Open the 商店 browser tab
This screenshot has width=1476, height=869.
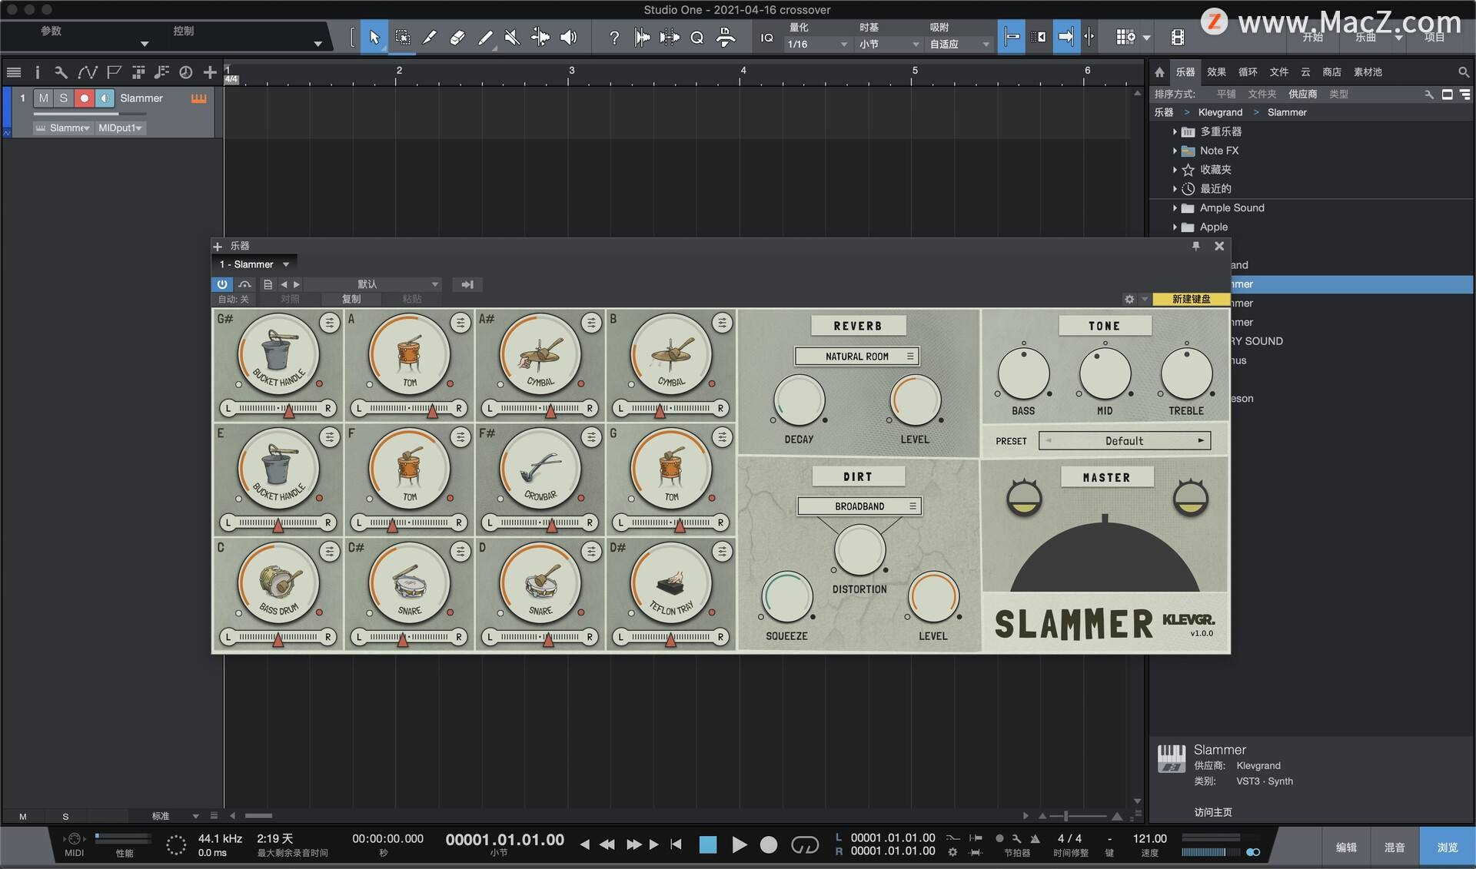(1331, 71)
